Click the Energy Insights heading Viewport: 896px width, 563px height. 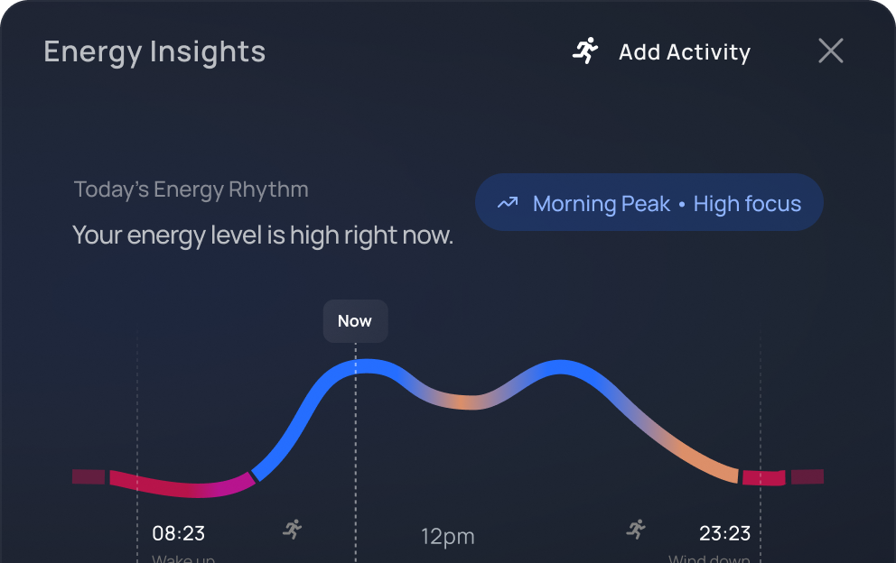click(x=154, y=51)
